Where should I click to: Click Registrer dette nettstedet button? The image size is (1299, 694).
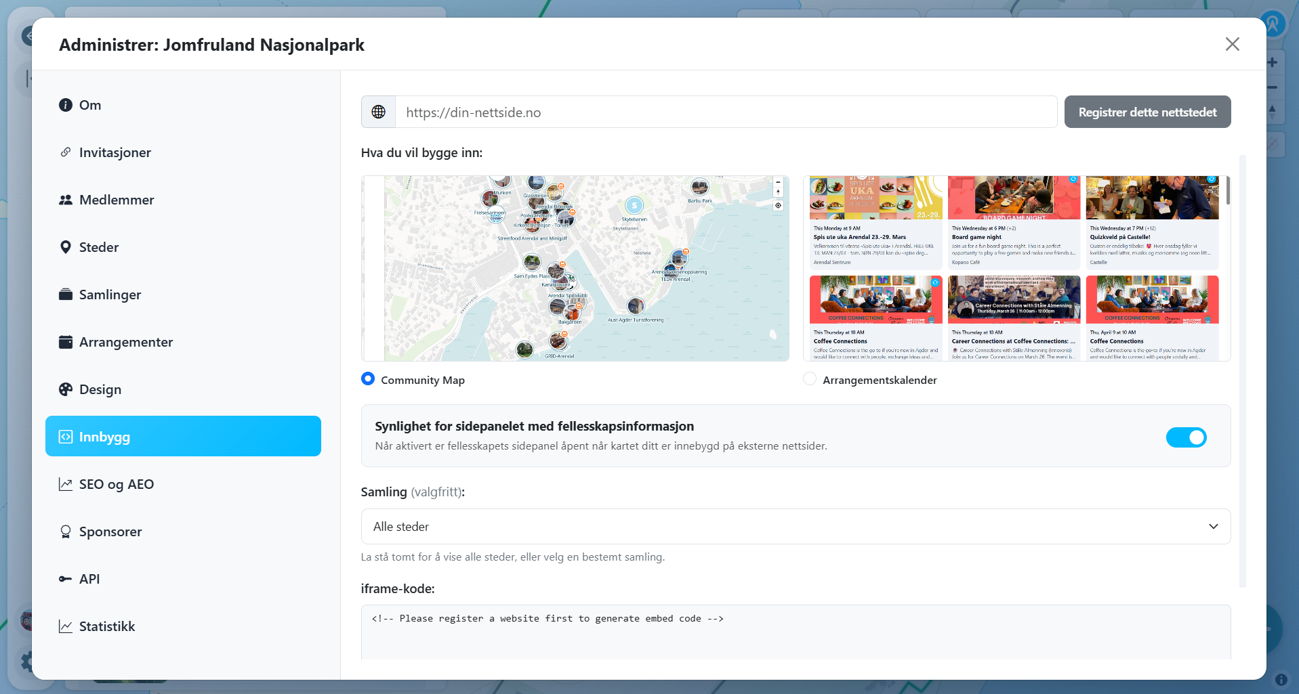pyautogui.click(x=1147, y=112)
